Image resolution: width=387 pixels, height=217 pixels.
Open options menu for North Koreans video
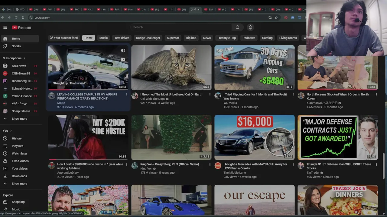[x=376, y=95]
